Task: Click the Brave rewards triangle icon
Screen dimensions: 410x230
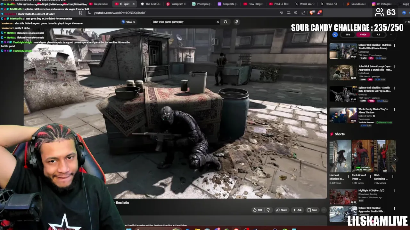Action: pos(319,13)
